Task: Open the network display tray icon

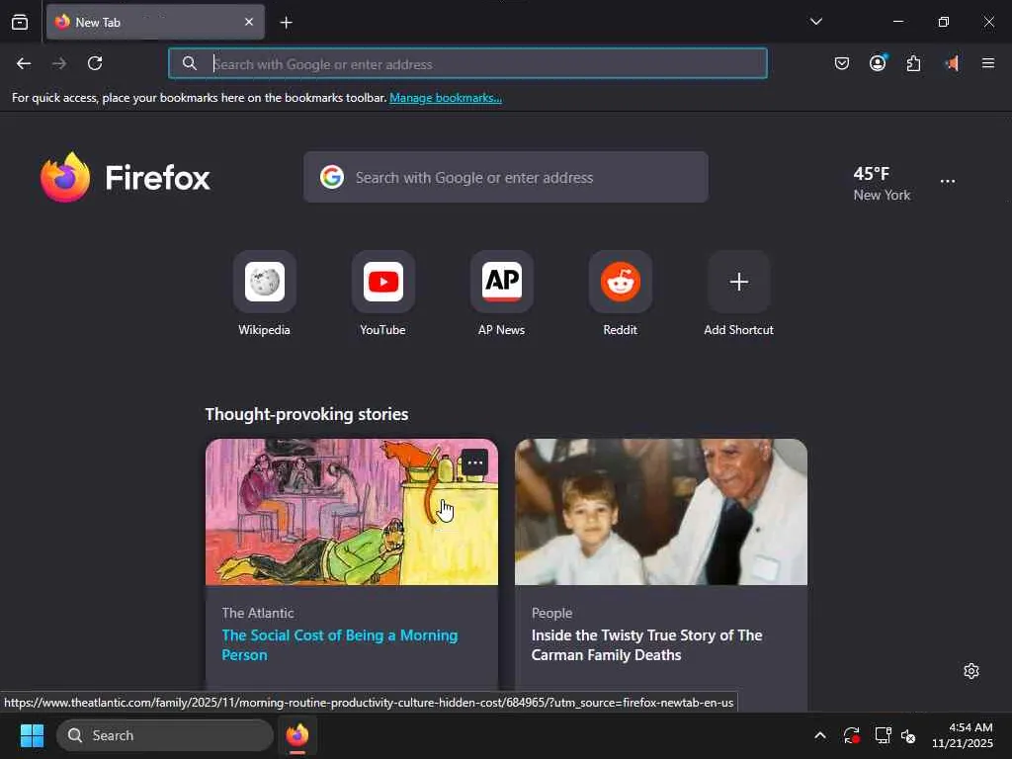Action: click(883, 735)
